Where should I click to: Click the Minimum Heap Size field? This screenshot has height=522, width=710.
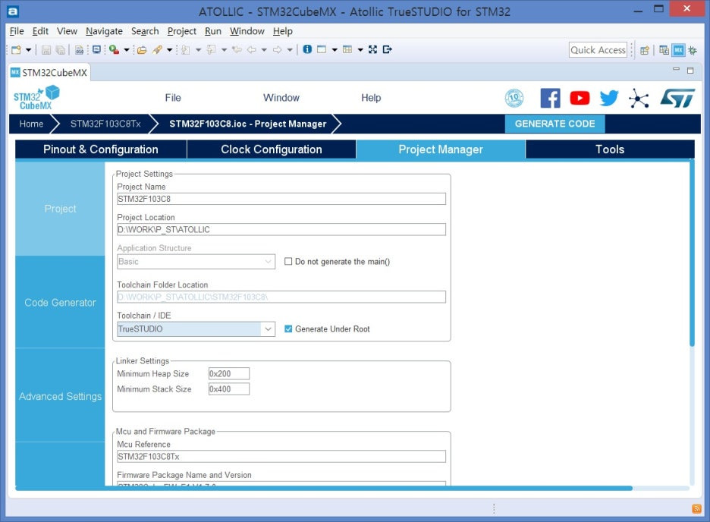pos(228,373)
